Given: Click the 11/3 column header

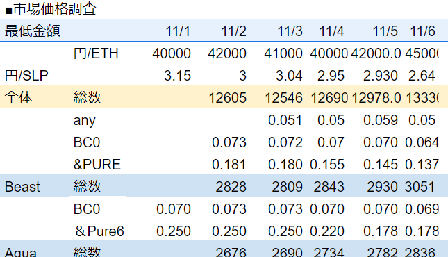Looking at the screenshot, I should (x=290, y=31).
